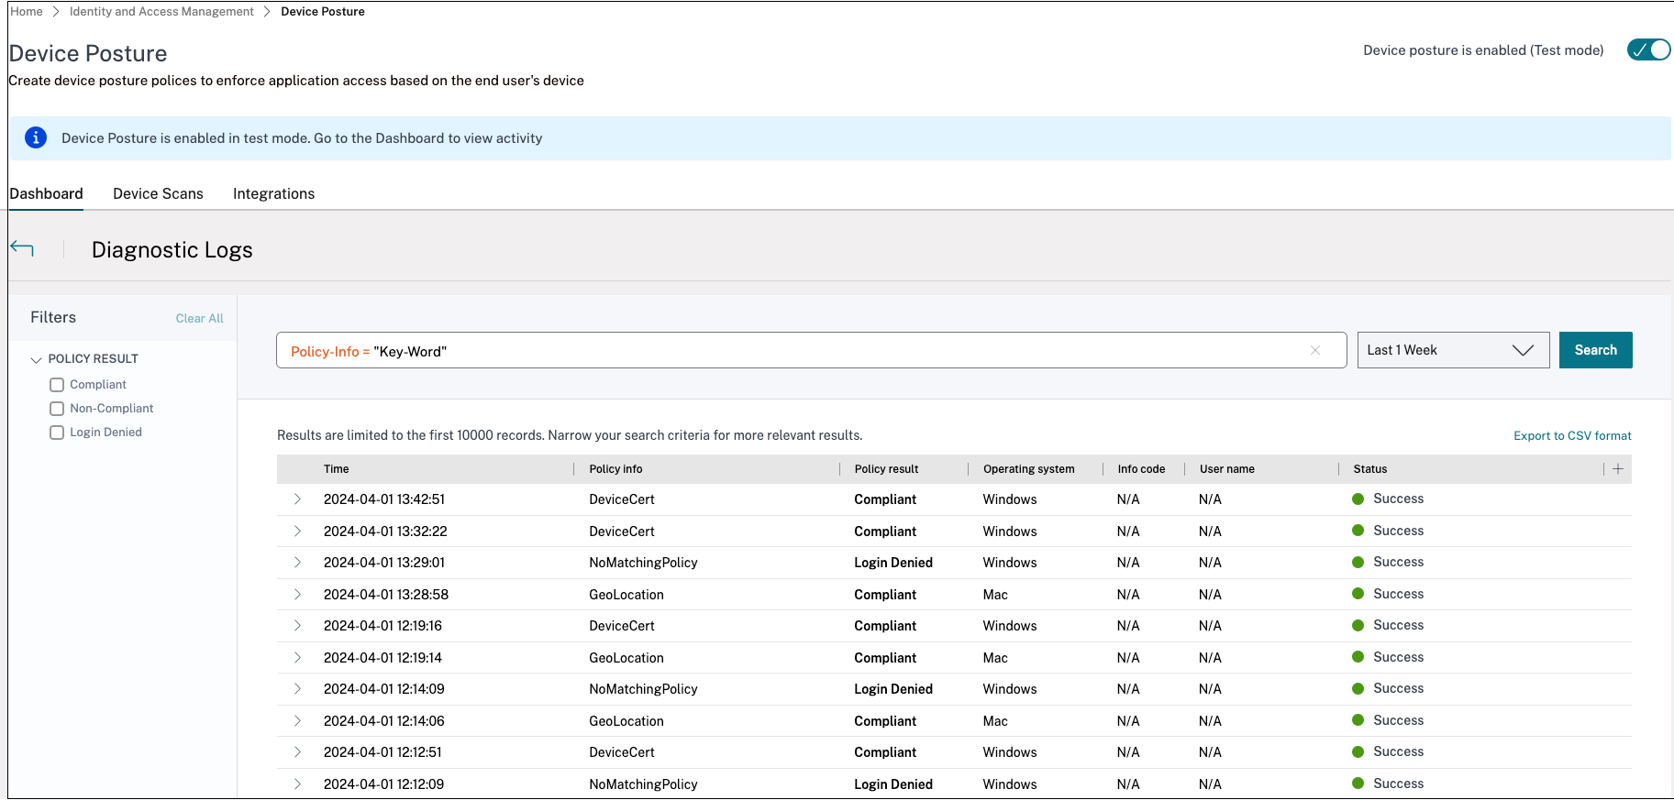This screenshot has width=1674, height=800.
Task: Expand the 2024-04-01 13:28:58 GeoLocation row
Action: click(297, 595)
